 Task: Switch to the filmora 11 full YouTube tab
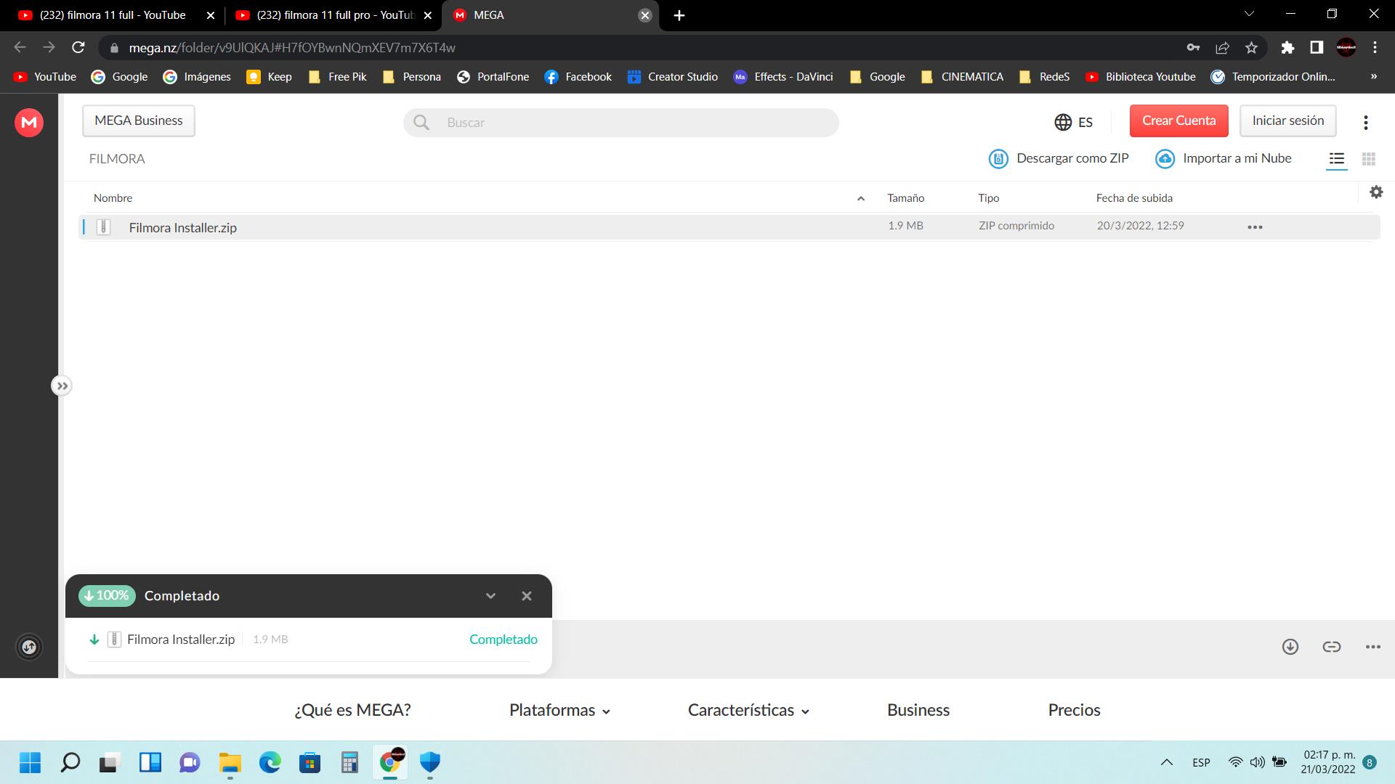coord(113,15)
